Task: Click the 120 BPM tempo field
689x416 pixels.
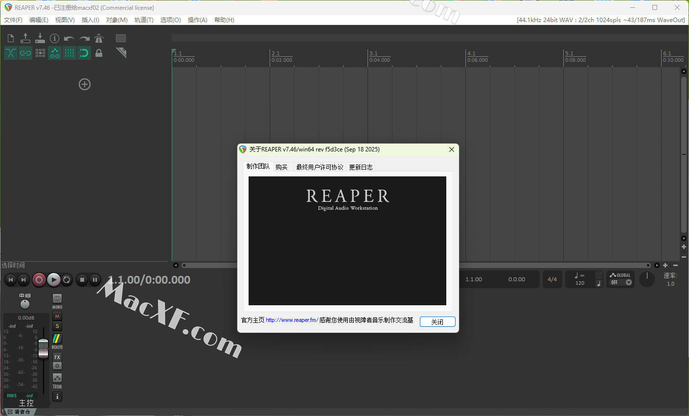Action: [x=580, y=283]
